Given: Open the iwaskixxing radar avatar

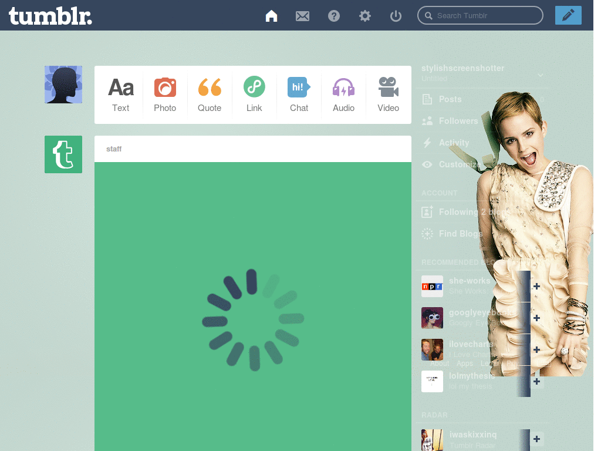Looking at the screenshot, I should pos(432,440).
